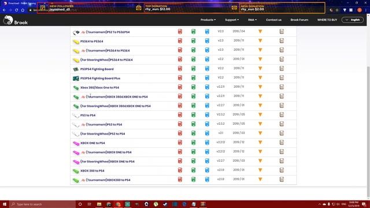Image resolution: width=370 pixels, height=208 pixels.
Task: Click green download icon for (Tournament)XBOX ONE to PS4
Action: pos(193,151)
